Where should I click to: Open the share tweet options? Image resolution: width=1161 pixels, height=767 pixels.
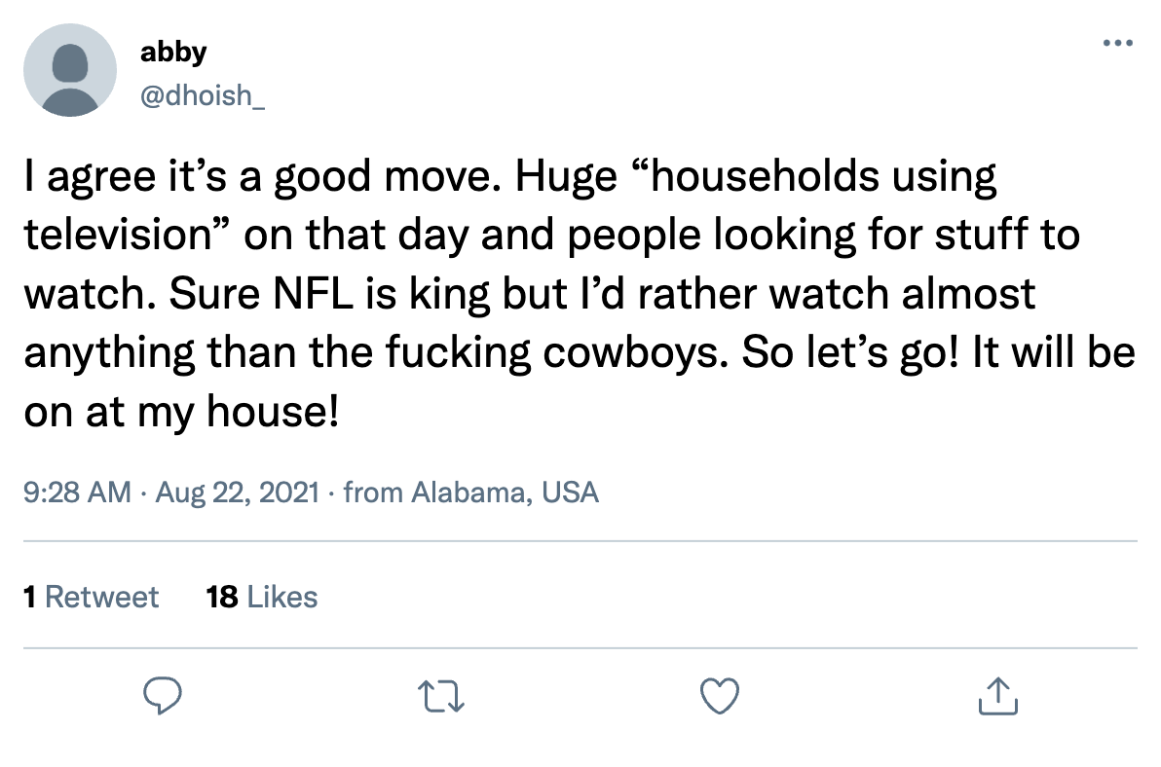pos(996,695)
